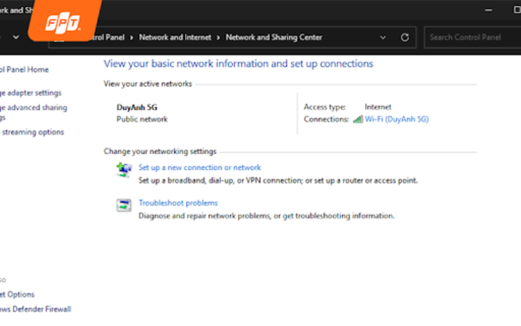This screenshot has width=521, height=326.
Task: Open the recent locations dropdown chevron
Action: [16, 37]
